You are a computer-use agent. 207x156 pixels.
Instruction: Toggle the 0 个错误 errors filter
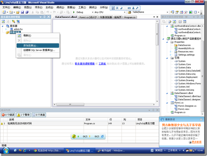tap(8, 115)
